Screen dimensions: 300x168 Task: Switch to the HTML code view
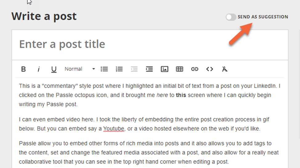[210, 69]
